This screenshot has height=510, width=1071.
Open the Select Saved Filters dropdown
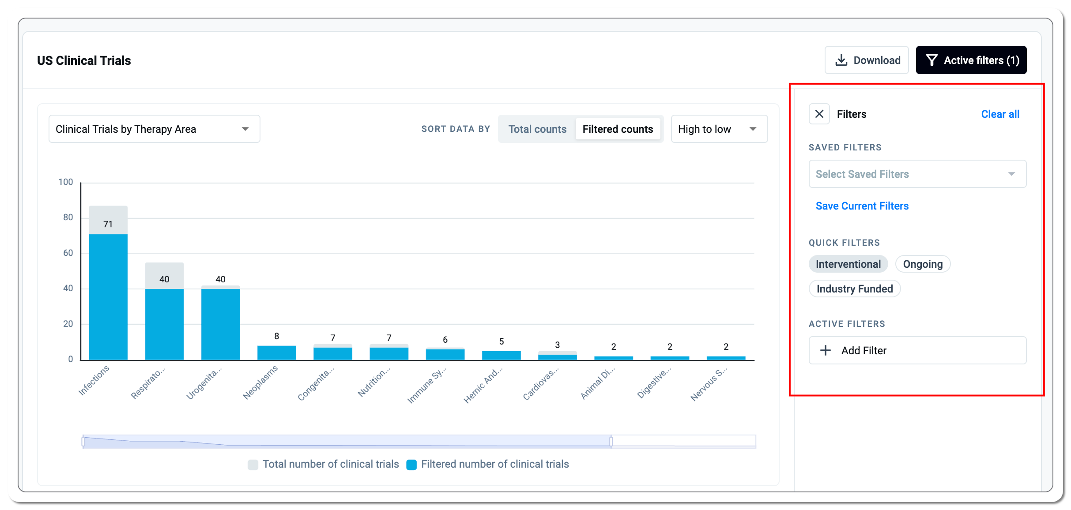[x=917, y=174]
